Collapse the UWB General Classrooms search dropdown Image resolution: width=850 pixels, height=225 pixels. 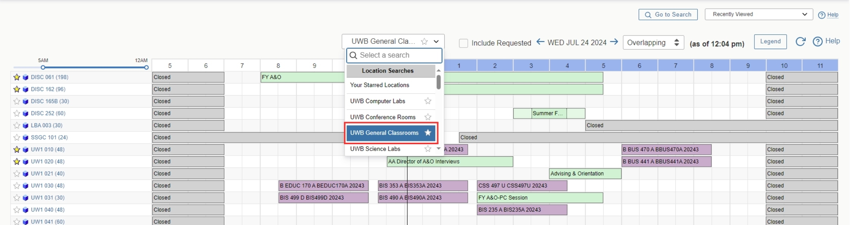point(436,42)
